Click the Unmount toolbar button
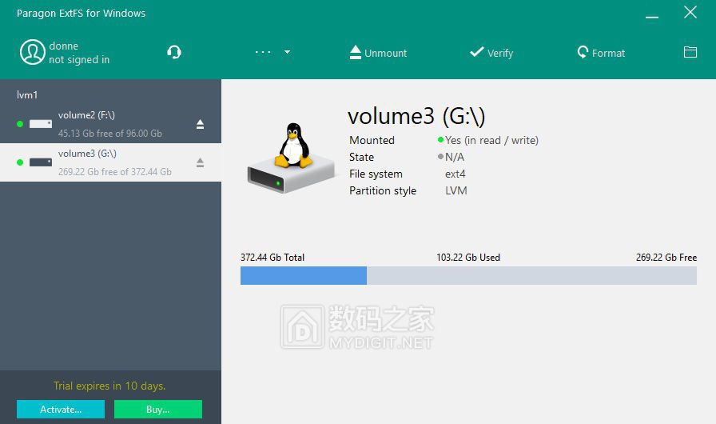 coord(378,53)
